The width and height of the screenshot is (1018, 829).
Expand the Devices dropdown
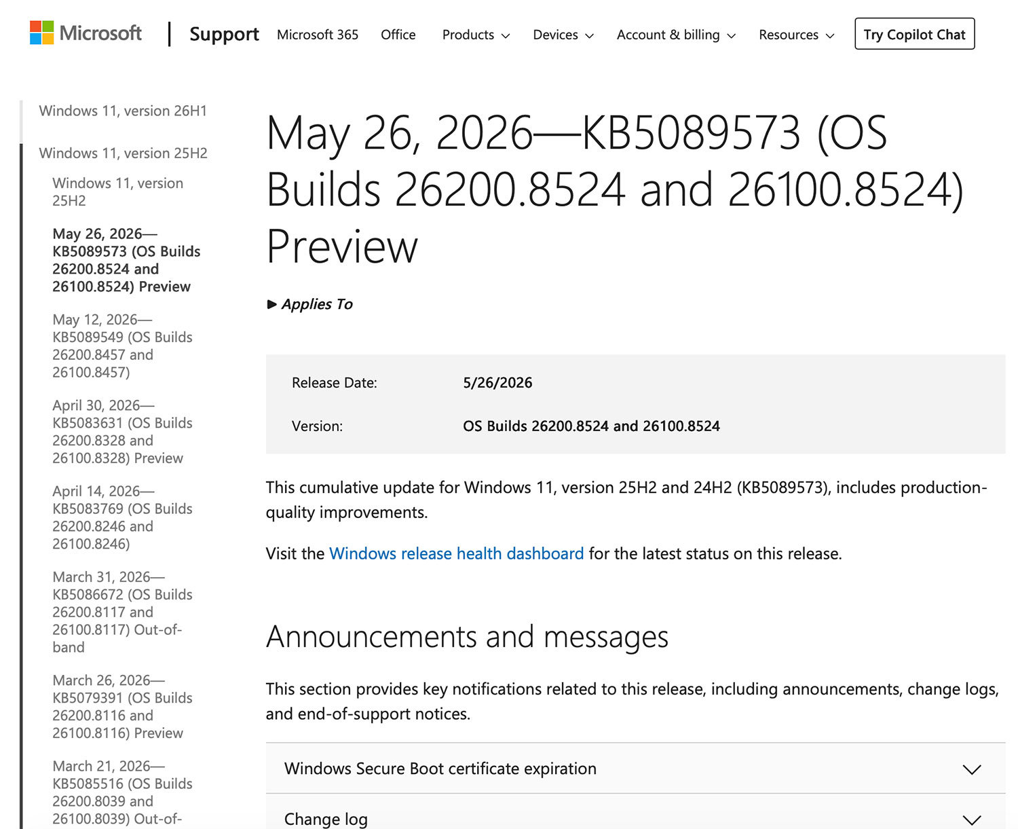(x=563, y=35)
